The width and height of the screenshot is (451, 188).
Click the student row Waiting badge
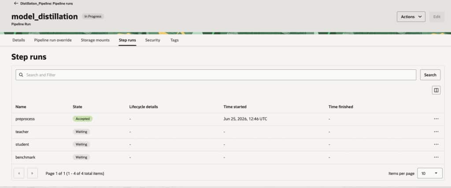point(81,145)
